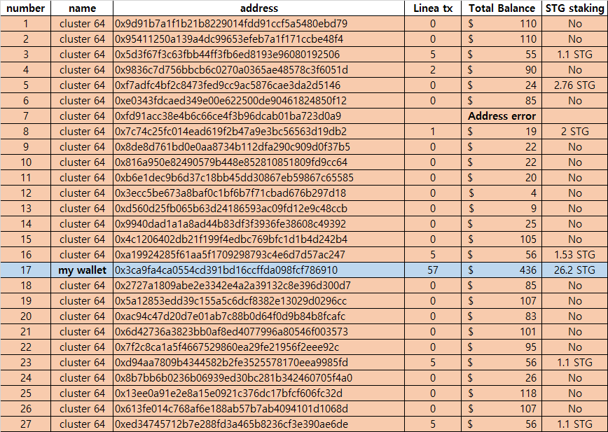
Task: Select the Total Balance value 25
Action: [x=502, y=224]
